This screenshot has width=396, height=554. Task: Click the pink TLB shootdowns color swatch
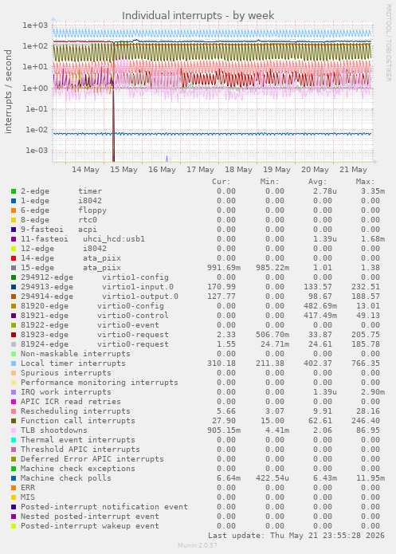point(14,430)
